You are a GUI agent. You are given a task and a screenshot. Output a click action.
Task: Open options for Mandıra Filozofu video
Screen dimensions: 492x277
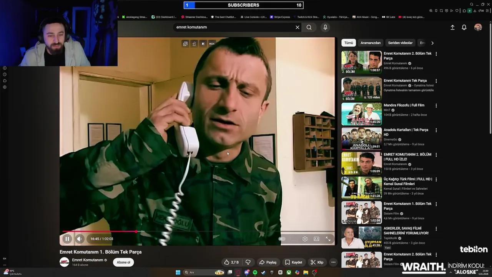(436, 105)
